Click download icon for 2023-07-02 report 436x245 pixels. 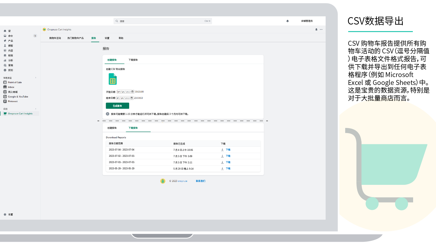[x=222, y=156]
